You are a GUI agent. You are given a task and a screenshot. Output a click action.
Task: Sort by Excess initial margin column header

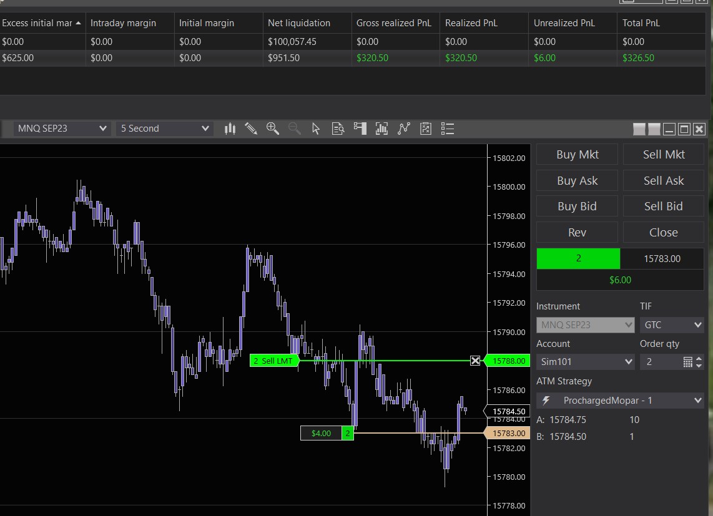41,23
